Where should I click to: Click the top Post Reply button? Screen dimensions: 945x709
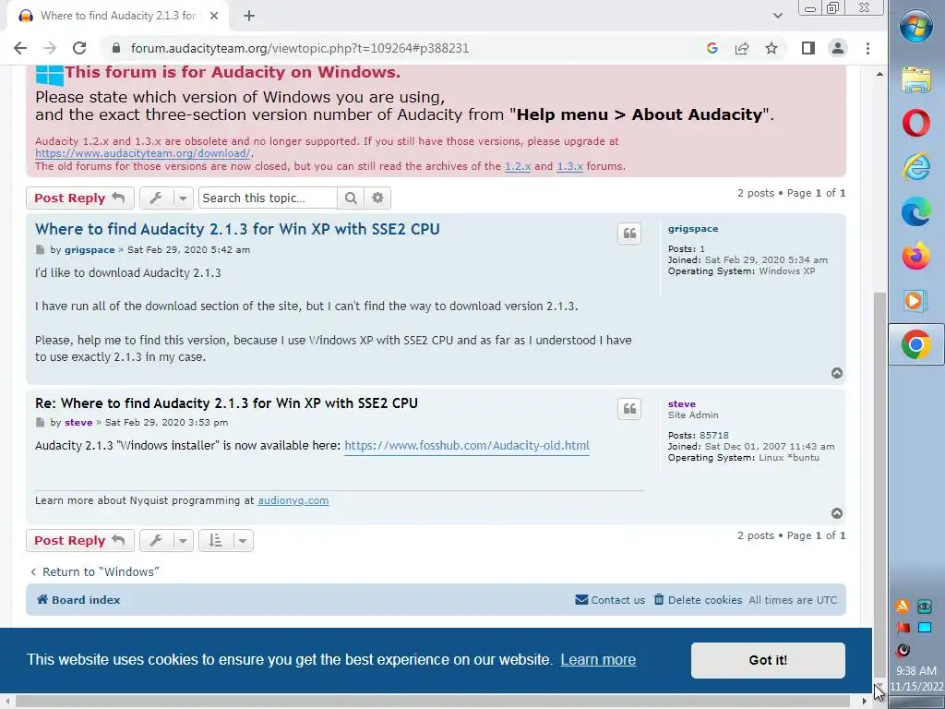pos(79,198)
